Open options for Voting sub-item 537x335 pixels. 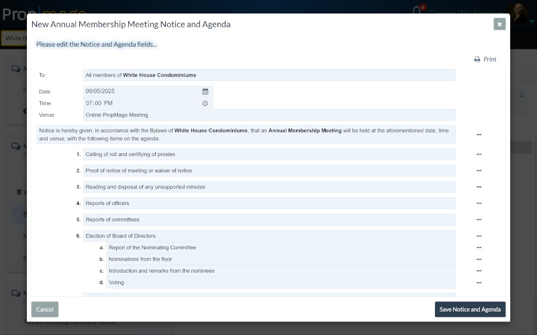tap(479, 283)
